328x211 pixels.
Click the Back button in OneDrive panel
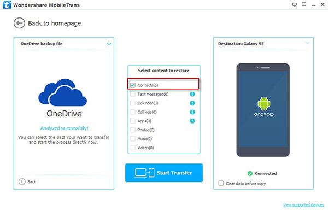point(27,181)
